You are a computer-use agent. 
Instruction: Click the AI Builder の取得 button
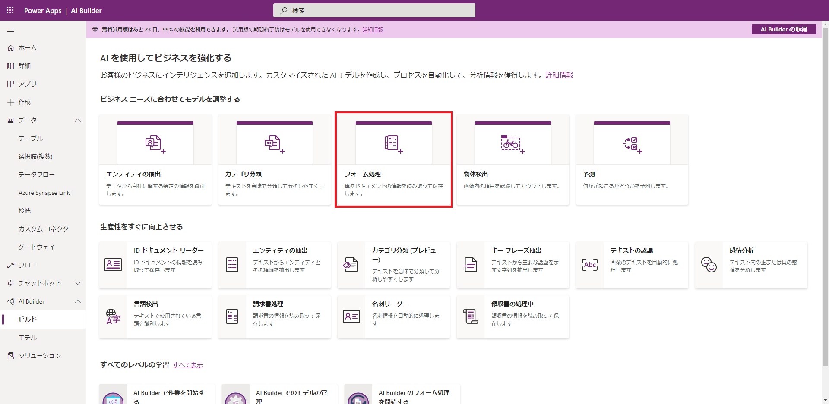point(784,29)
